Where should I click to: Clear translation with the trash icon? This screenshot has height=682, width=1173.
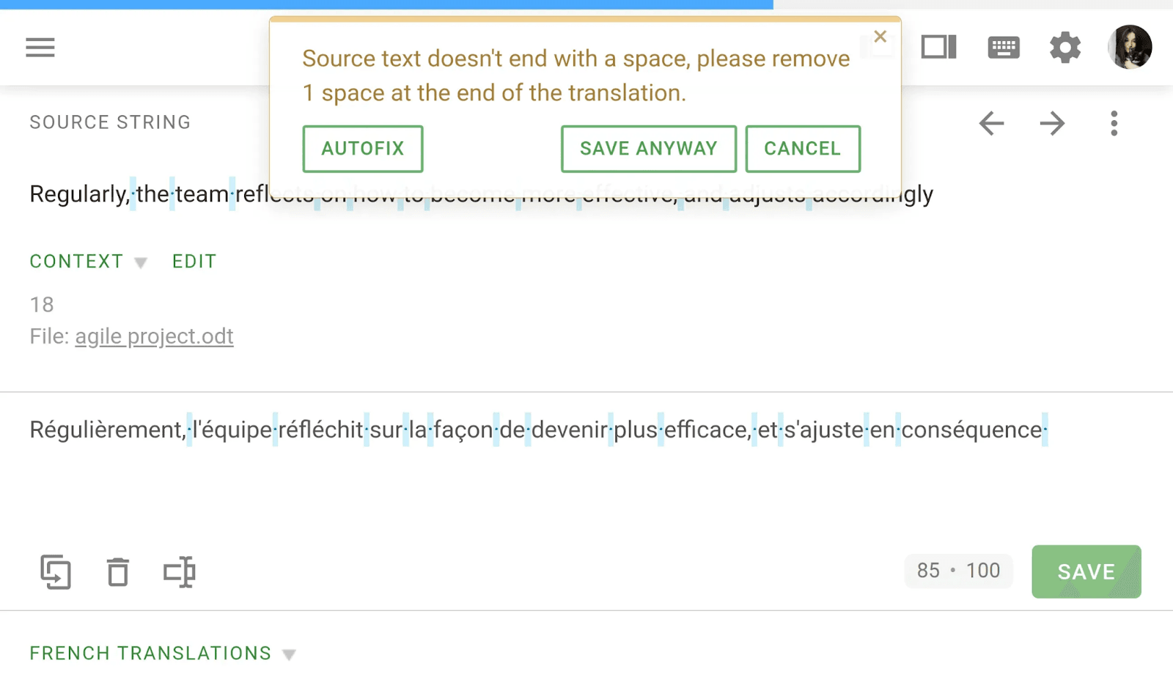[117, 572]
